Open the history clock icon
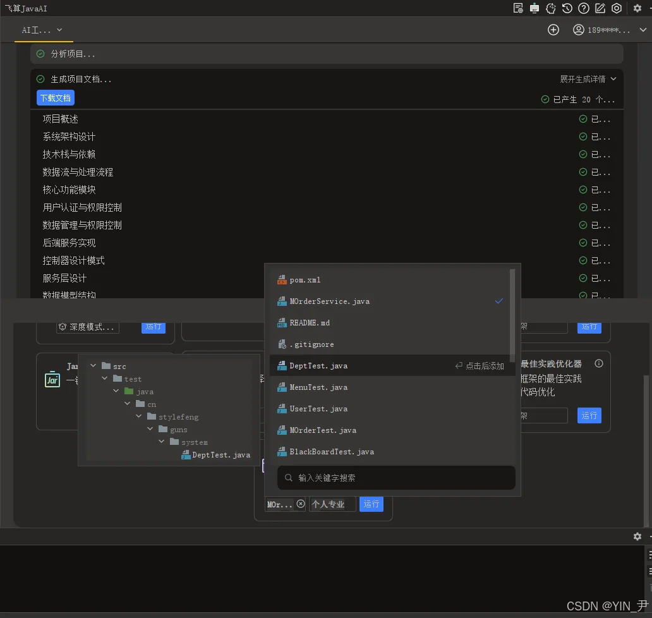The image size is (652, 618). click(567, 8)
